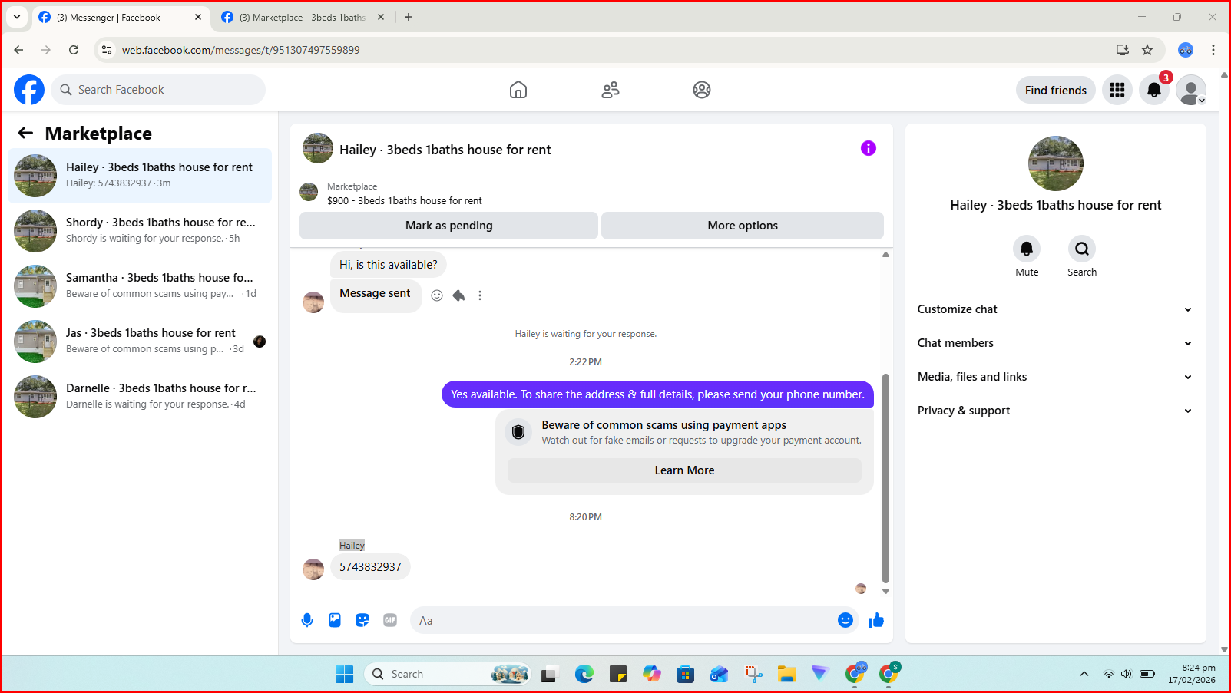Open Darnelle conversation in list
Screen dimensions: 1231x693
pos(140,397)
